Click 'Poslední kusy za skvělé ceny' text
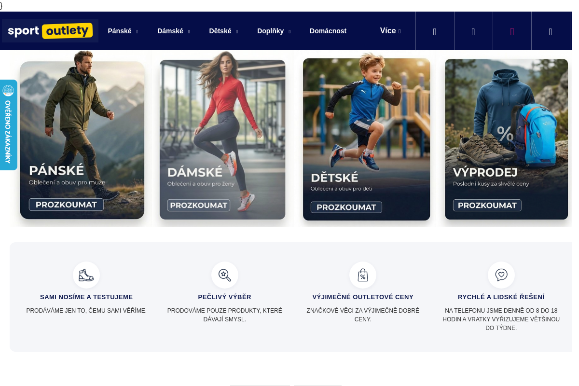The image size is (579, 386). click(491, 184)
